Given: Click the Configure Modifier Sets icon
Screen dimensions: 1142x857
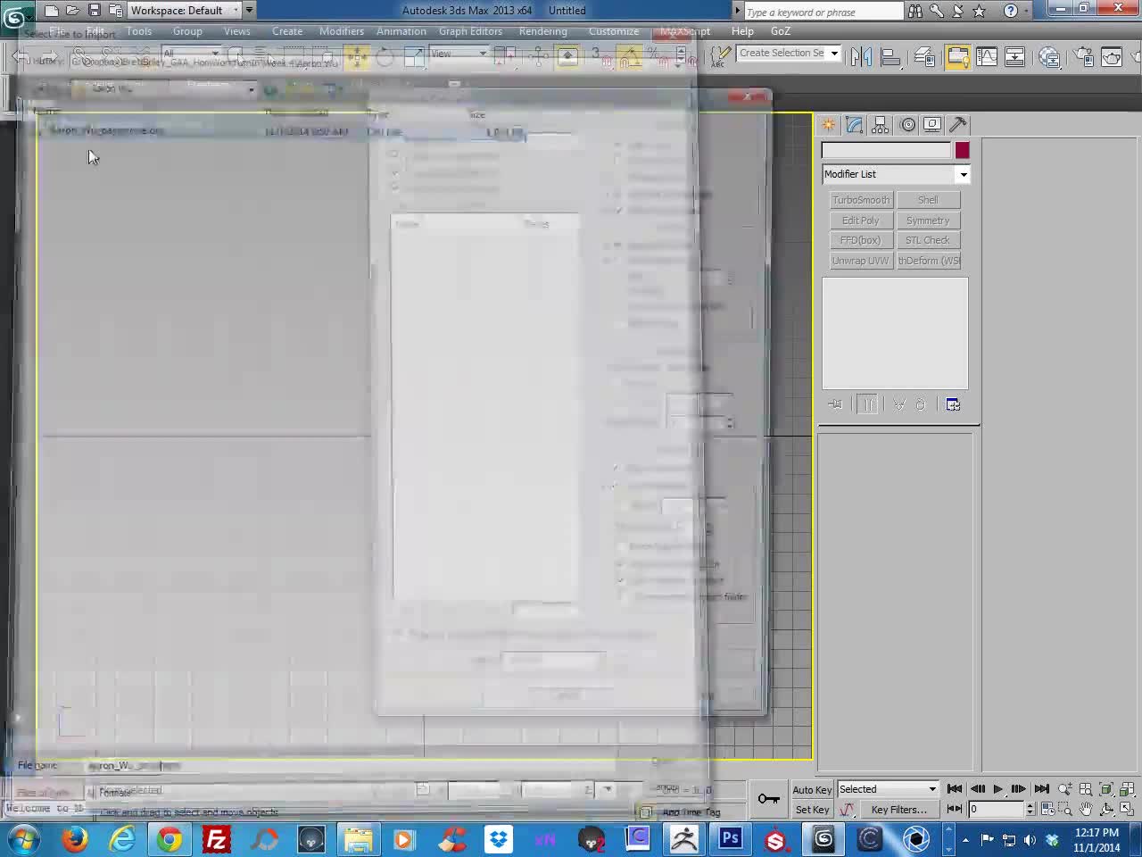Looking at the screenshot, I should coord(953,405).
